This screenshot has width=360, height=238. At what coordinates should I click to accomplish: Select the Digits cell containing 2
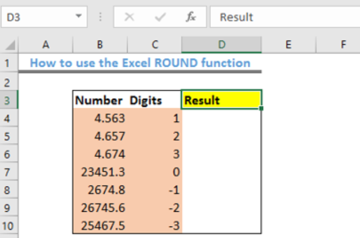(x=155, y=136)
